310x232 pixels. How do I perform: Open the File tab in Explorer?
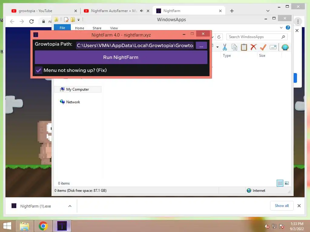click(62, 28)
